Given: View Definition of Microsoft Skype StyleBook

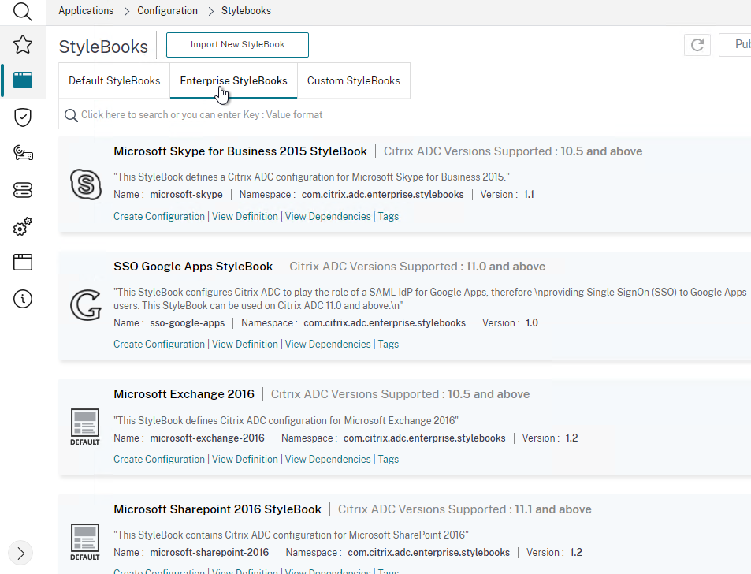Looking at the screenshot, I should click(x=245, y=217).
